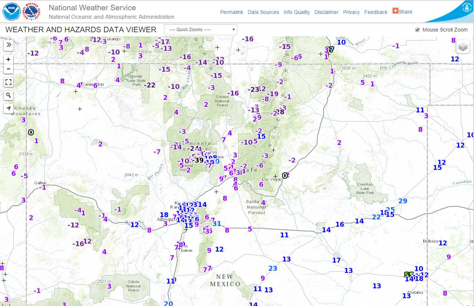Viewport: 474px width, 306px height.
Task: Click the 18 observation west of Albuquerque
Action: pos(164,215)
